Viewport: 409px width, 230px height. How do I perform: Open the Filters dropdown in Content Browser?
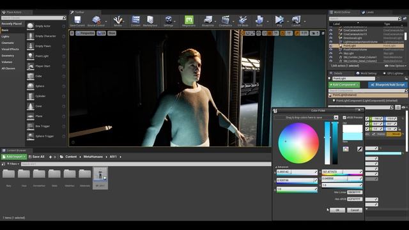coord(13,164)
